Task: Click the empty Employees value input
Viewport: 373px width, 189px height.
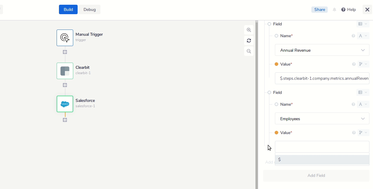Action: tap(322, 147)
